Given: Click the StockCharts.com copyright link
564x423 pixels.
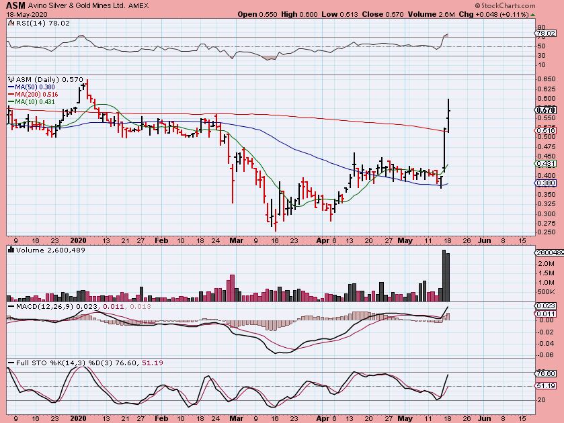Looking at the screenshot, I should pos(505,5).
